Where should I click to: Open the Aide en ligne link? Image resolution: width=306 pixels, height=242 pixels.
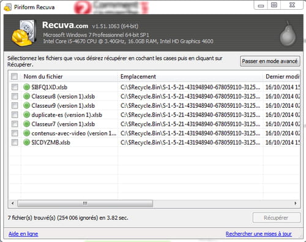(x=23, y=233)
